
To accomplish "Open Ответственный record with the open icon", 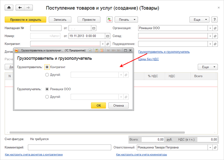I will 215,147.
